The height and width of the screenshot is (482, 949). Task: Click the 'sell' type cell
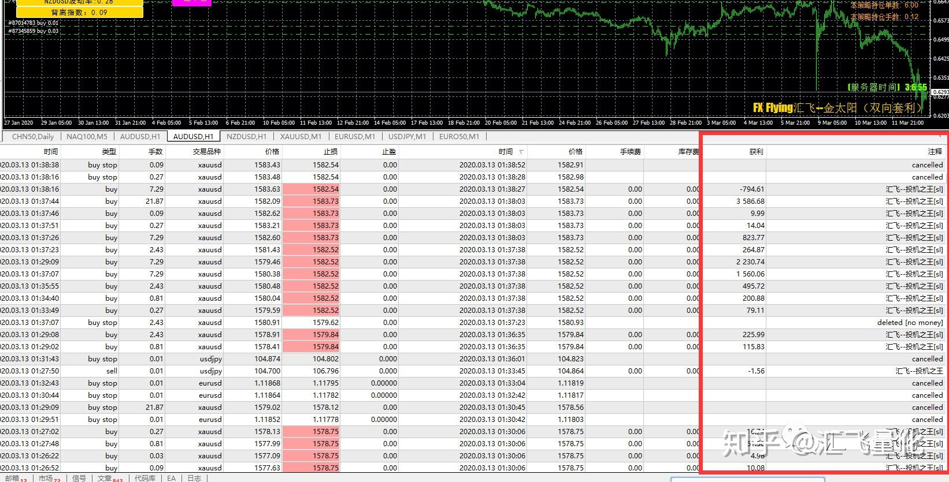pyautogui.click(x=112, y=371)
